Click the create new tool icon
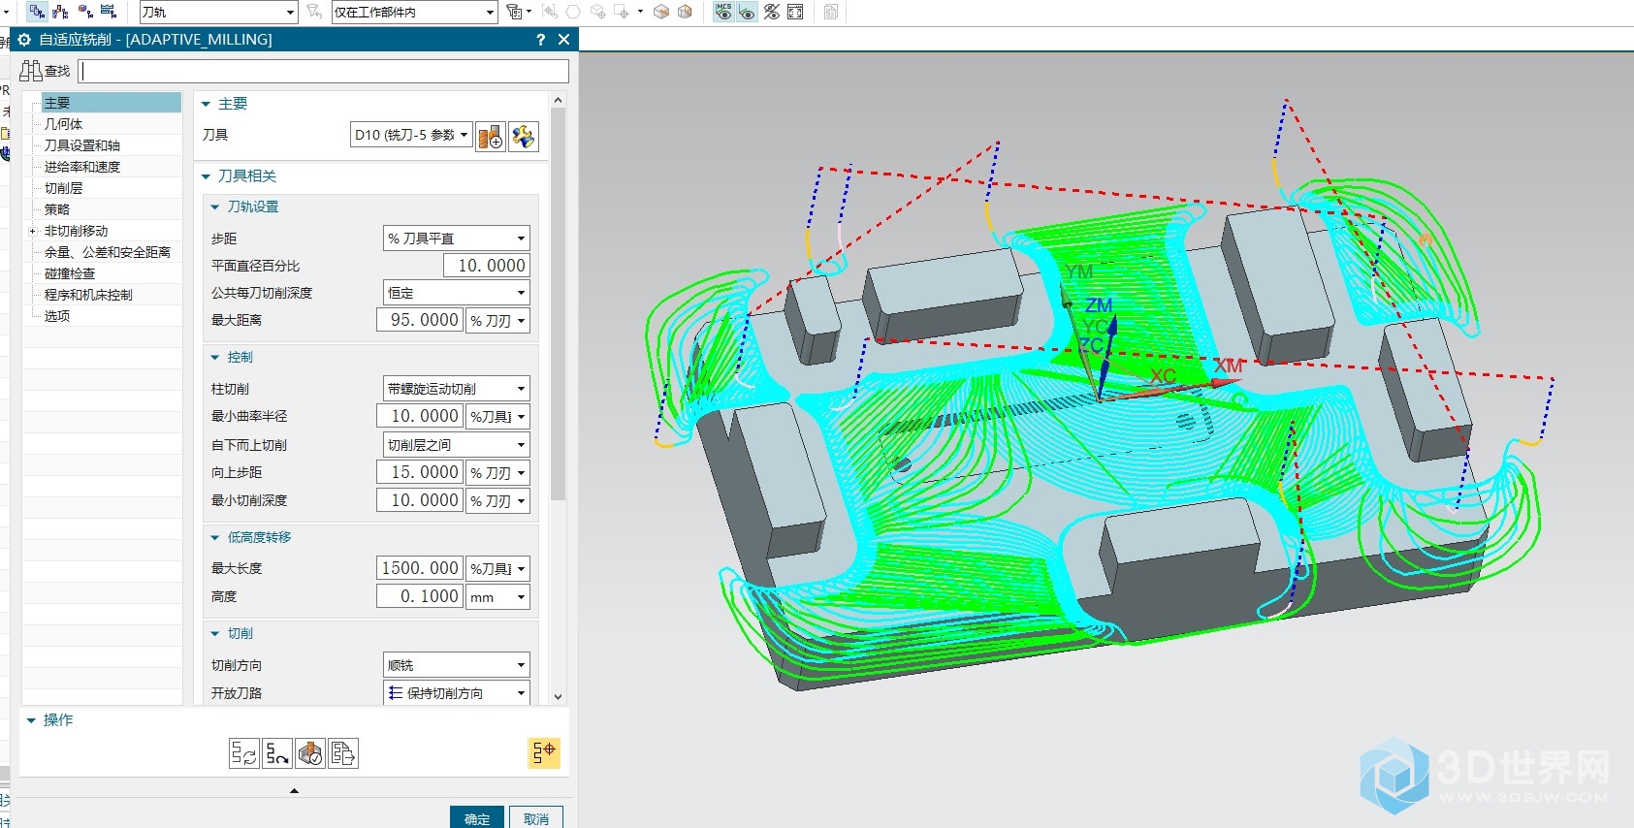Viewport: 1634px width, 828px height. pyautogui.click(x=491, y=136)
